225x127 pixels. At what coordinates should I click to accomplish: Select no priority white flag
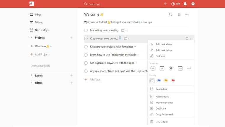(152, 81)
